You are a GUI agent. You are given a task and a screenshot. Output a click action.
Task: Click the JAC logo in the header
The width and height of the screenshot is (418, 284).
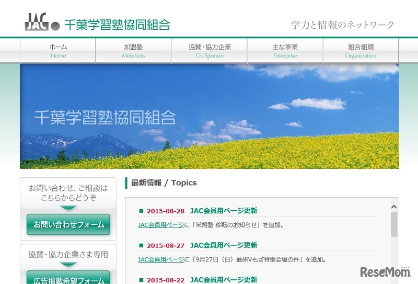coord(42,22)
